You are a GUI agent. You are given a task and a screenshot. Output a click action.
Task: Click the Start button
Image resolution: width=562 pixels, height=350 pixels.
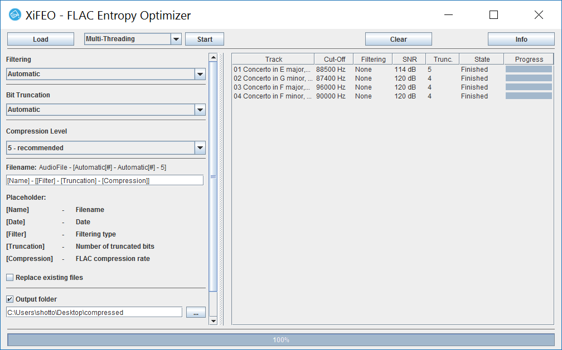(205, 39)
